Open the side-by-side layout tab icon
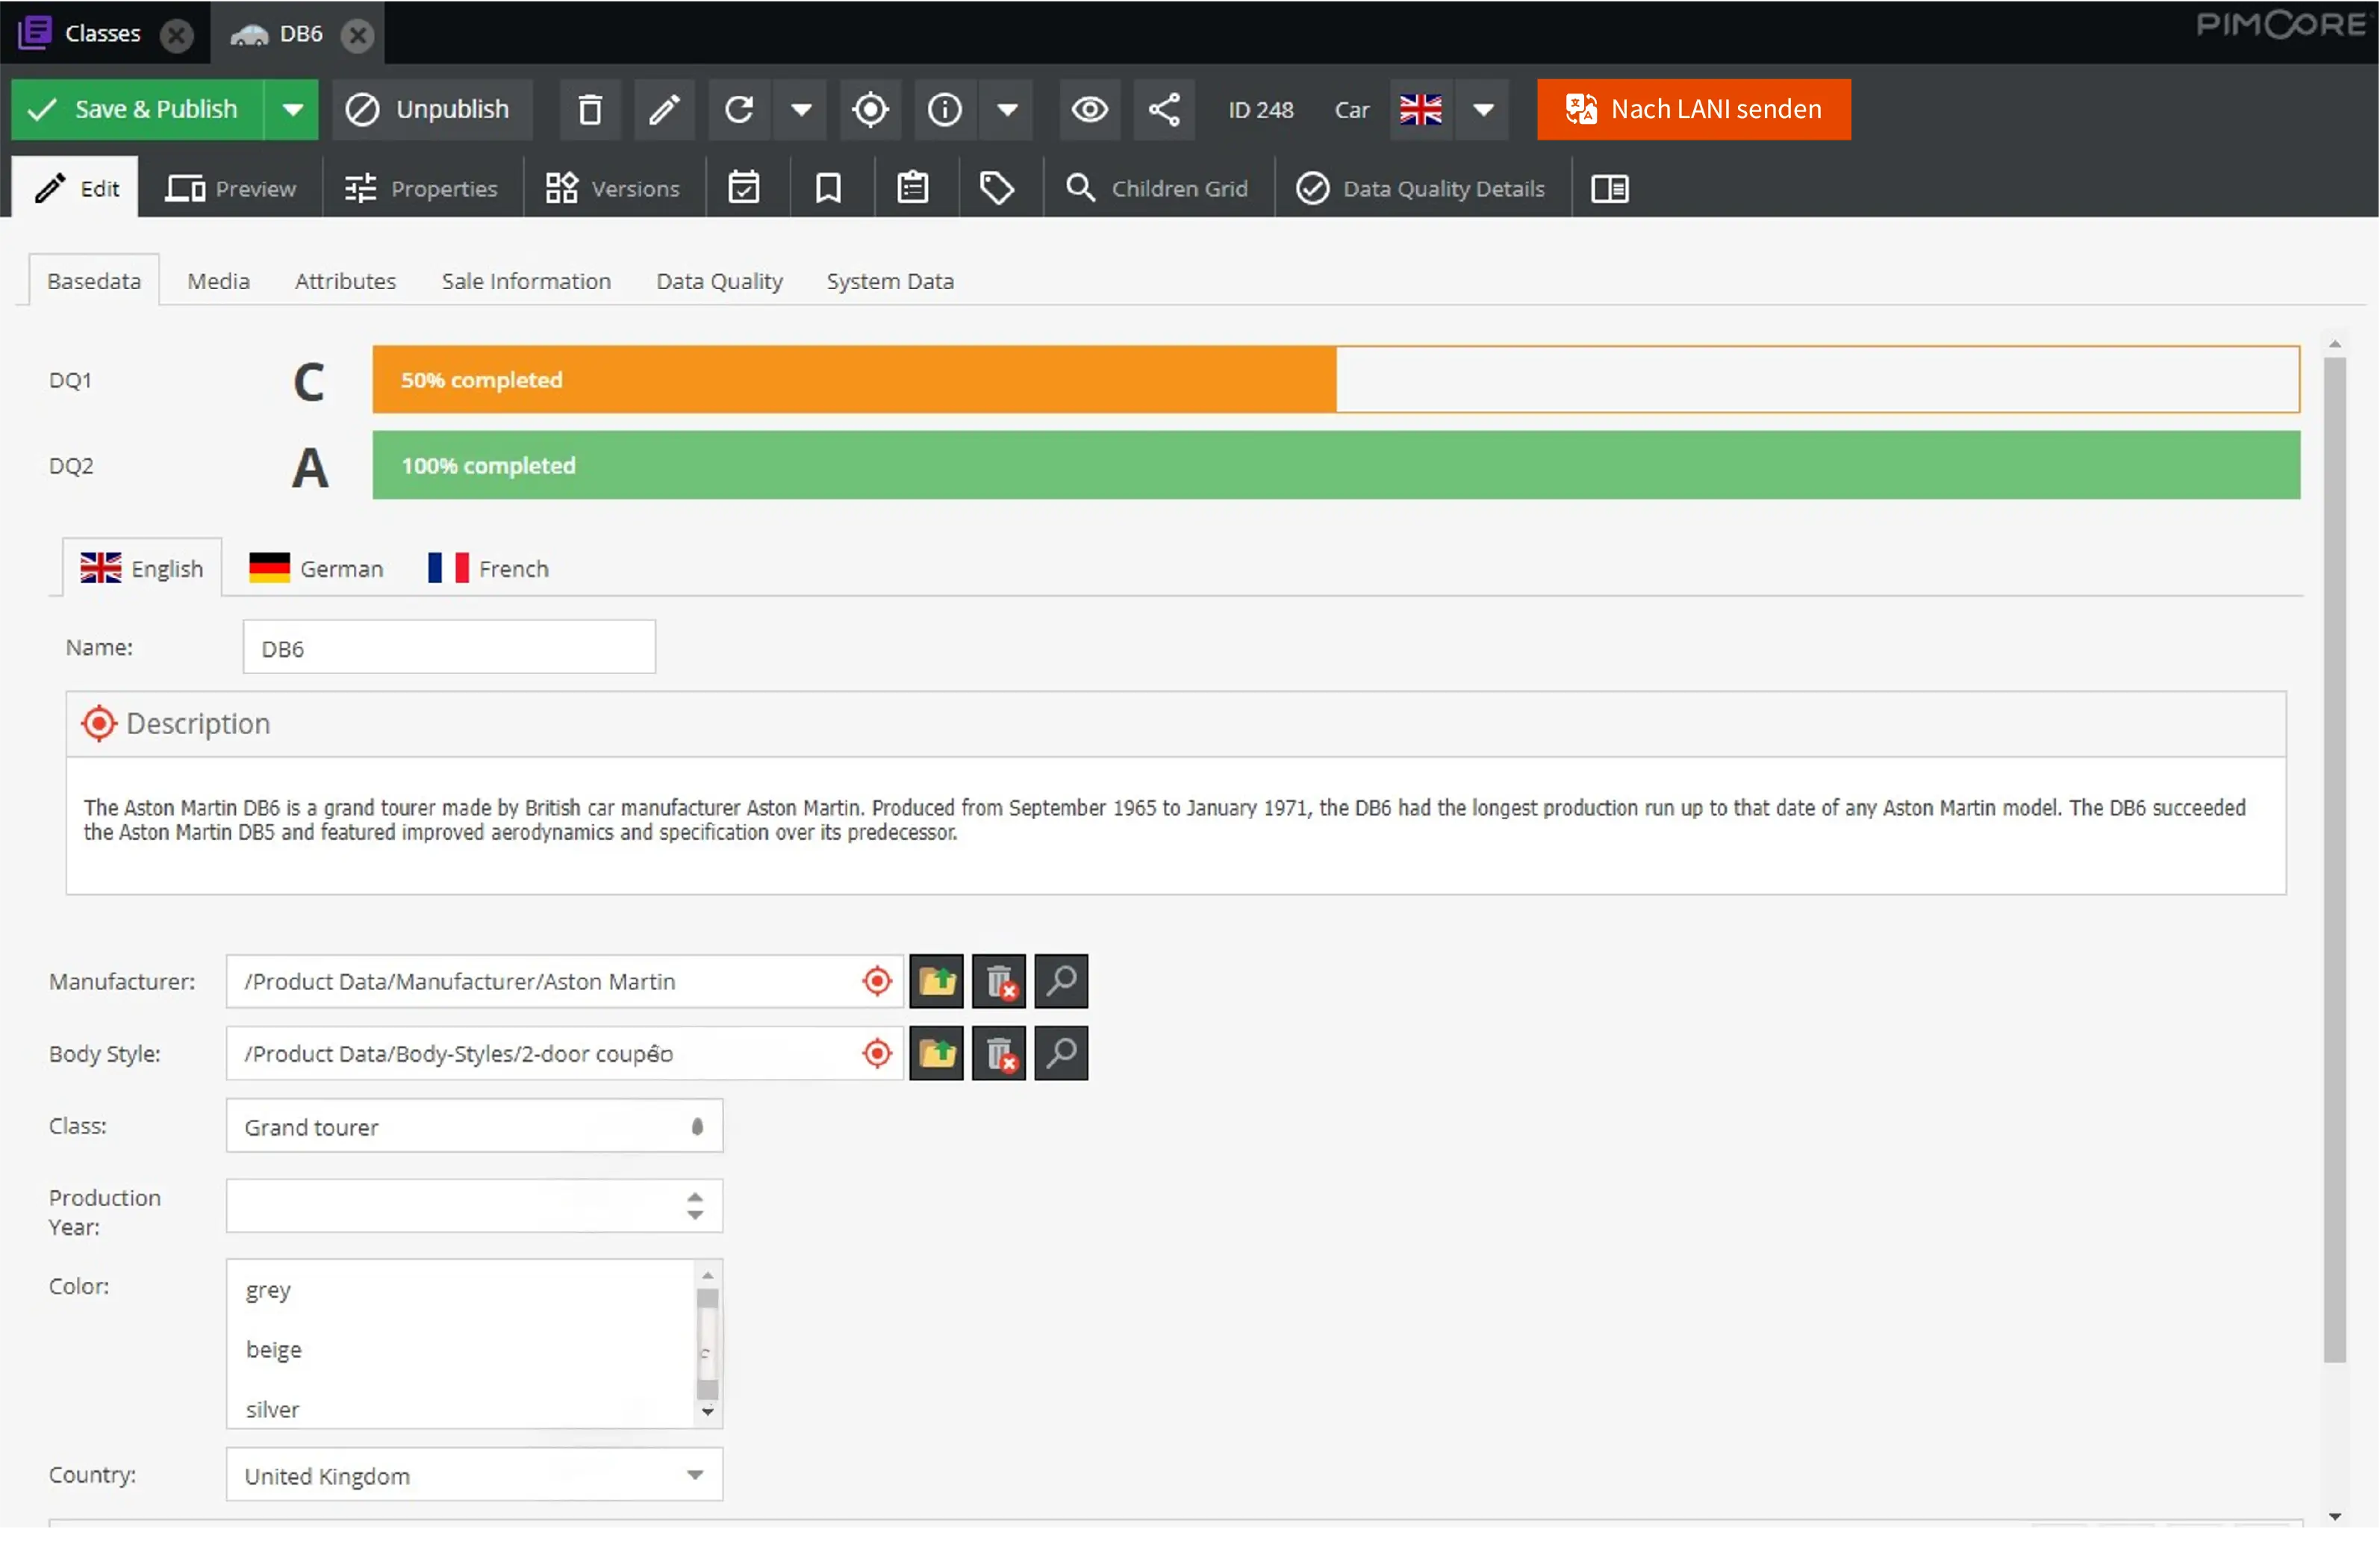Image resolution: width=2380 pixels, height=1550 pixels. point(1610,188)
